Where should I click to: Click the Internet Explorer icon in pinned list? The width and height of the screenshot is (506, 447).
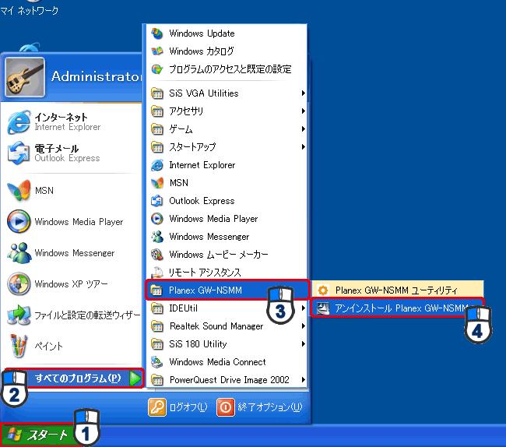click(x=19, y=122)
